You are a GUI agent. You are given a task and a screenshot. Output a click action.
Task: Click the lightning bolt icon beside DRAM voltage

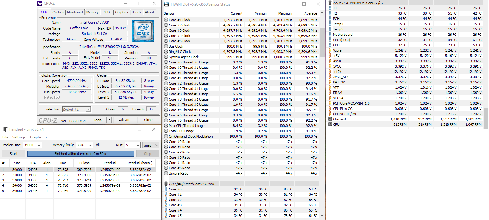330,93
